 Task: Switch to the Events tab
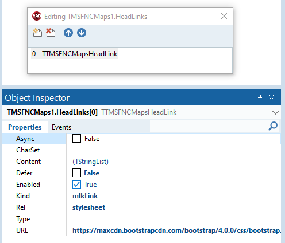pos(61,127)
